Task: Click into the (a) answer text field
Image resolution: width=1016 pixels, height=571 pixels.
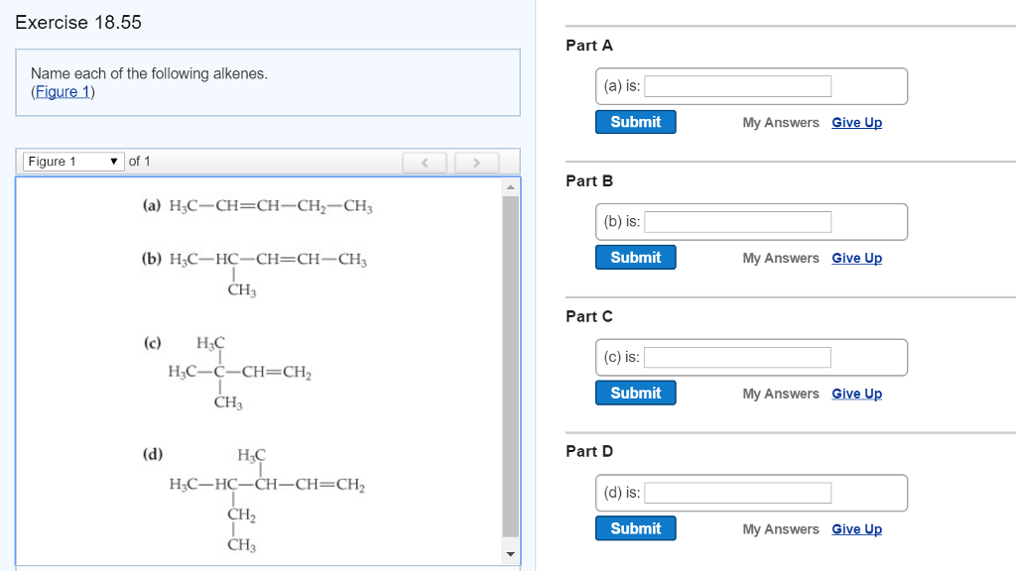Action: pyautogui.click(x=737, y=85)
